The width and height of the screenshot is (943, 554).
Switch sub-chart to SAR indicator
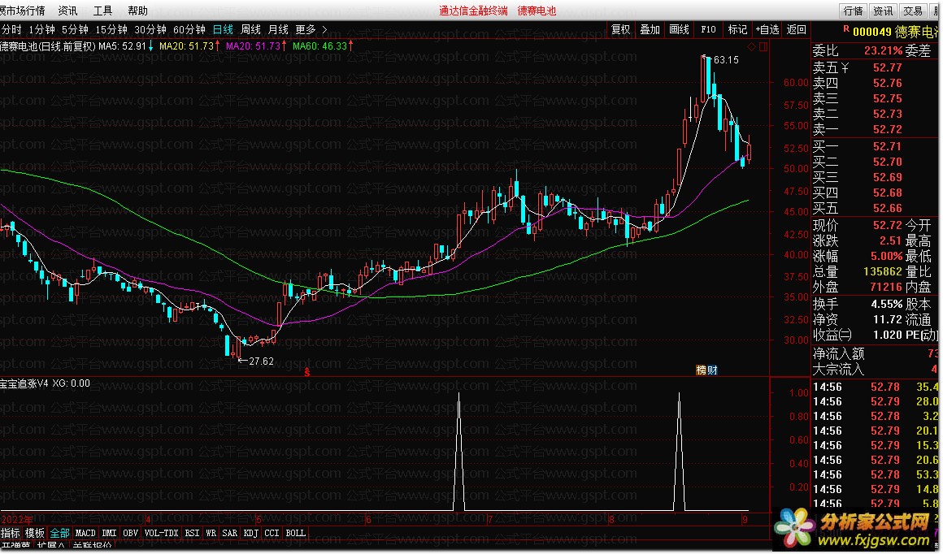tap(230, 533)
